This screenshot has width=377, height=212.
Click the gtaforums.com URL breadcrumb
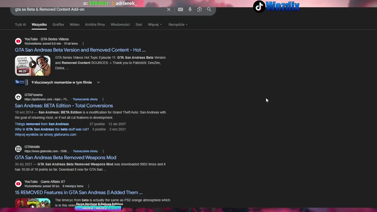(47, 99)
